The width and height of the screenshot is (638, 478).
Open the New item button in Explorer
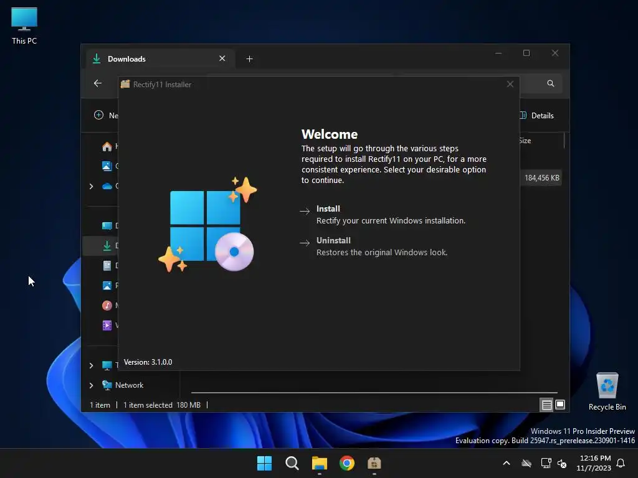coord(106,115)
